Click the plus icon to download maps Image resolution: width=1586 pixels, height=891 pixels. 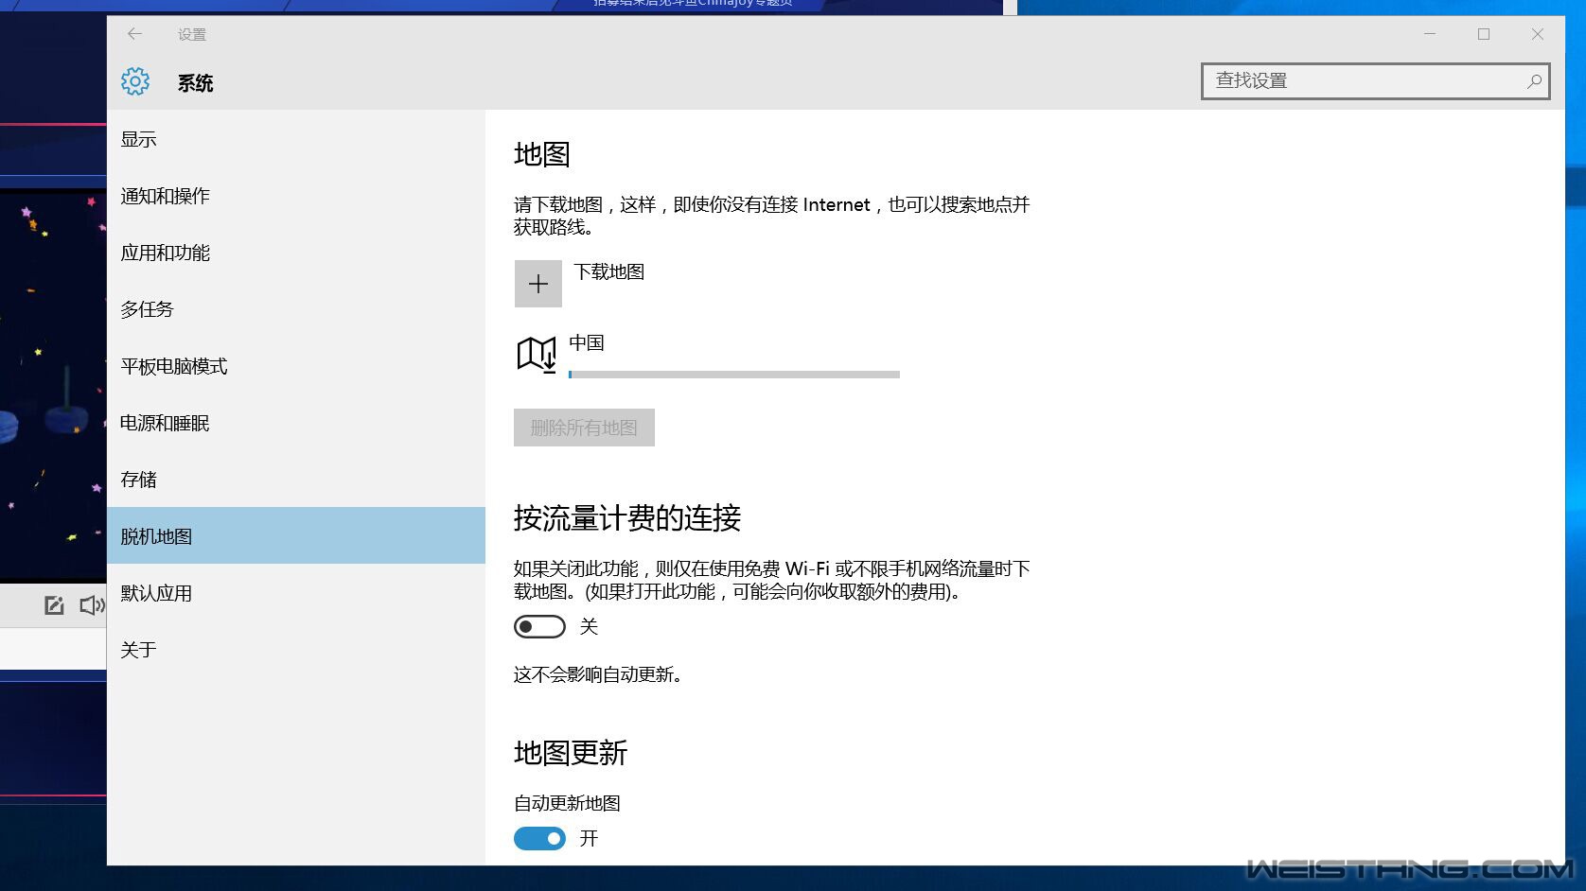(537, 284)
